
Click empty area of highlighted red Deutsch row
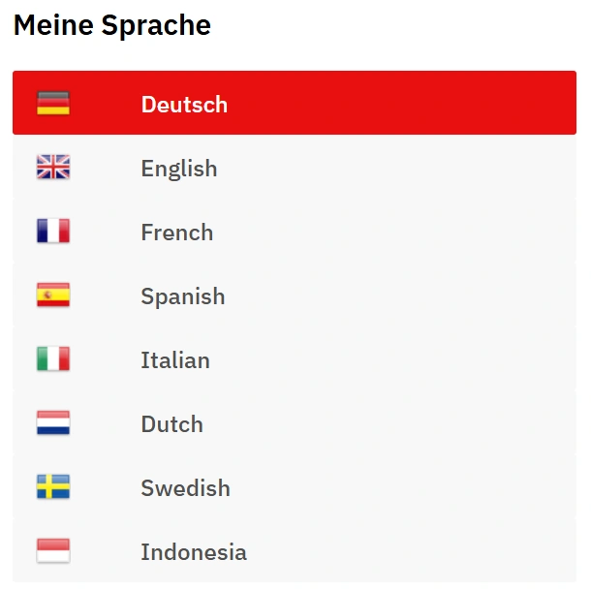[x=407, y=104]
